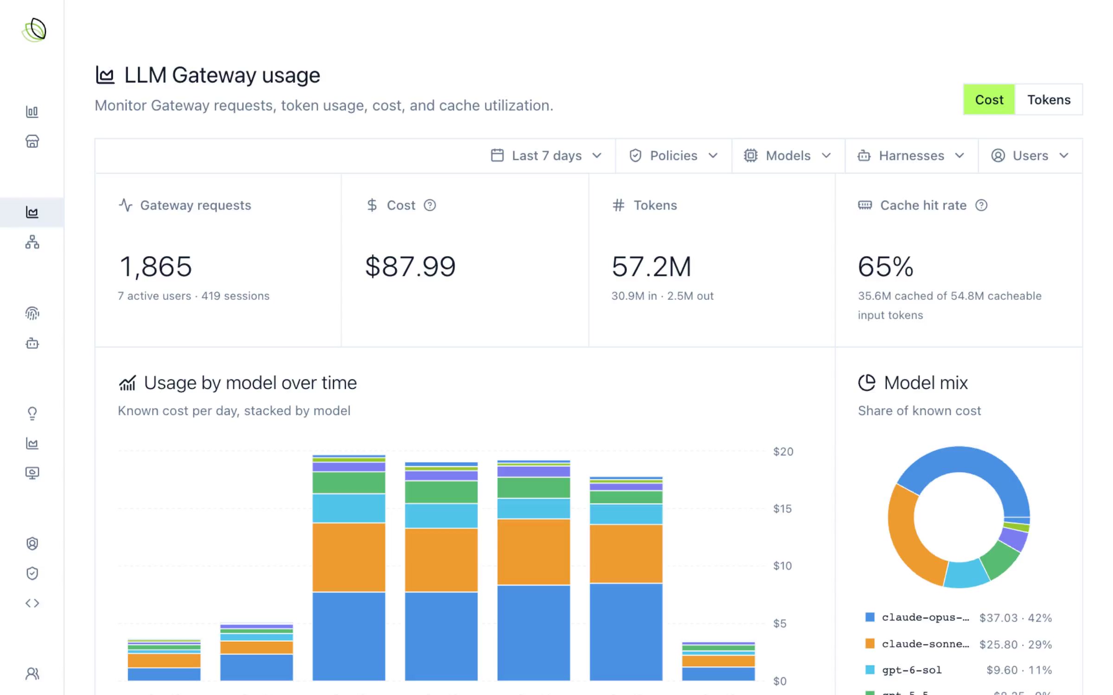Click the Cache hit rate help icon

(981, 205)
